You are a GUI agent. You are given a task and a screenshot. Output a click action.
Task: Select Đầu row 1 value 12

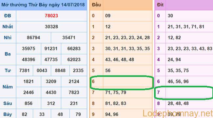click(x=108, y=27)
